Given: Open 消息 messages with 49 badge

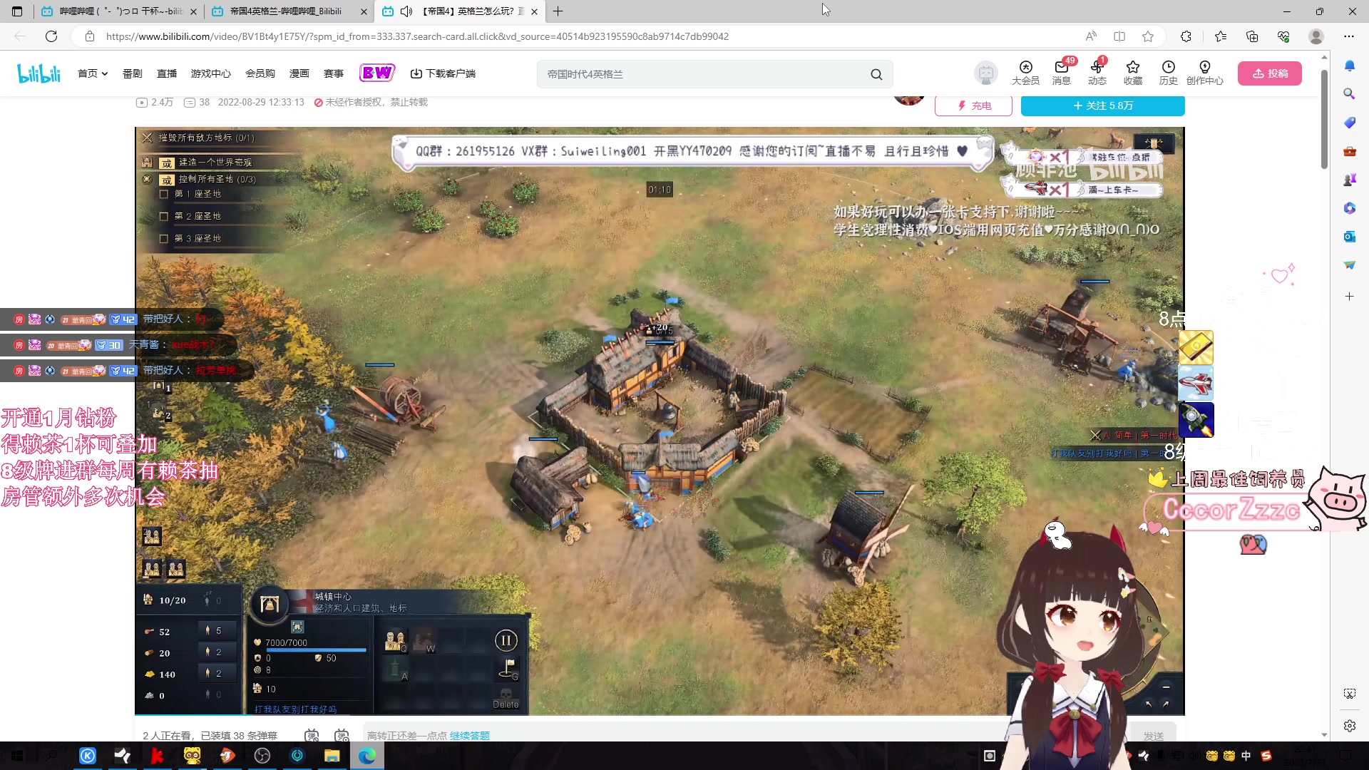Looking at the screenshot, I should click(1062, 73).
